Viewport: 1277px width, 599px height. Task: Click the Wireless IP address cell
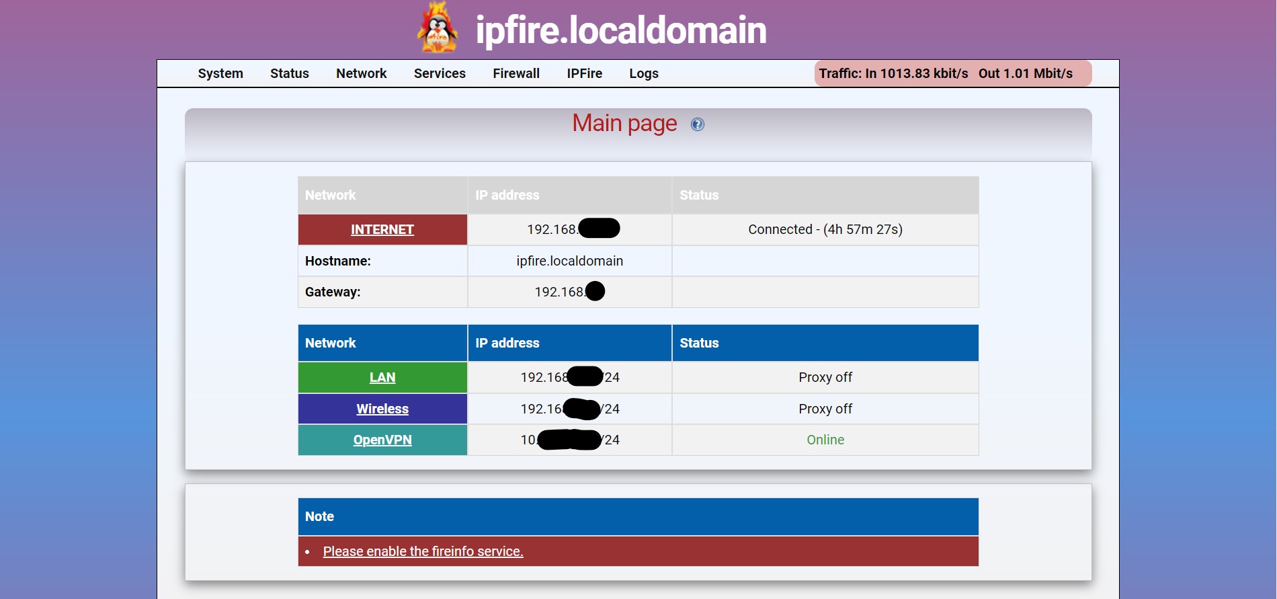coord(570,409)
